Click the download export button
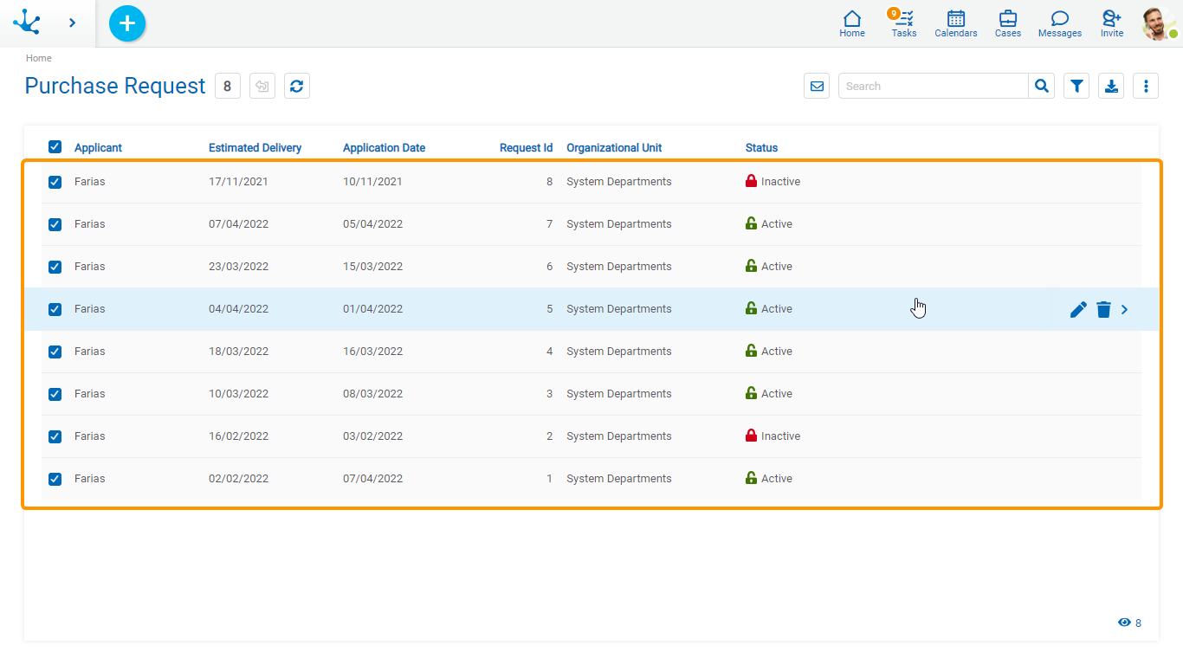 [x=1111, y=86]
